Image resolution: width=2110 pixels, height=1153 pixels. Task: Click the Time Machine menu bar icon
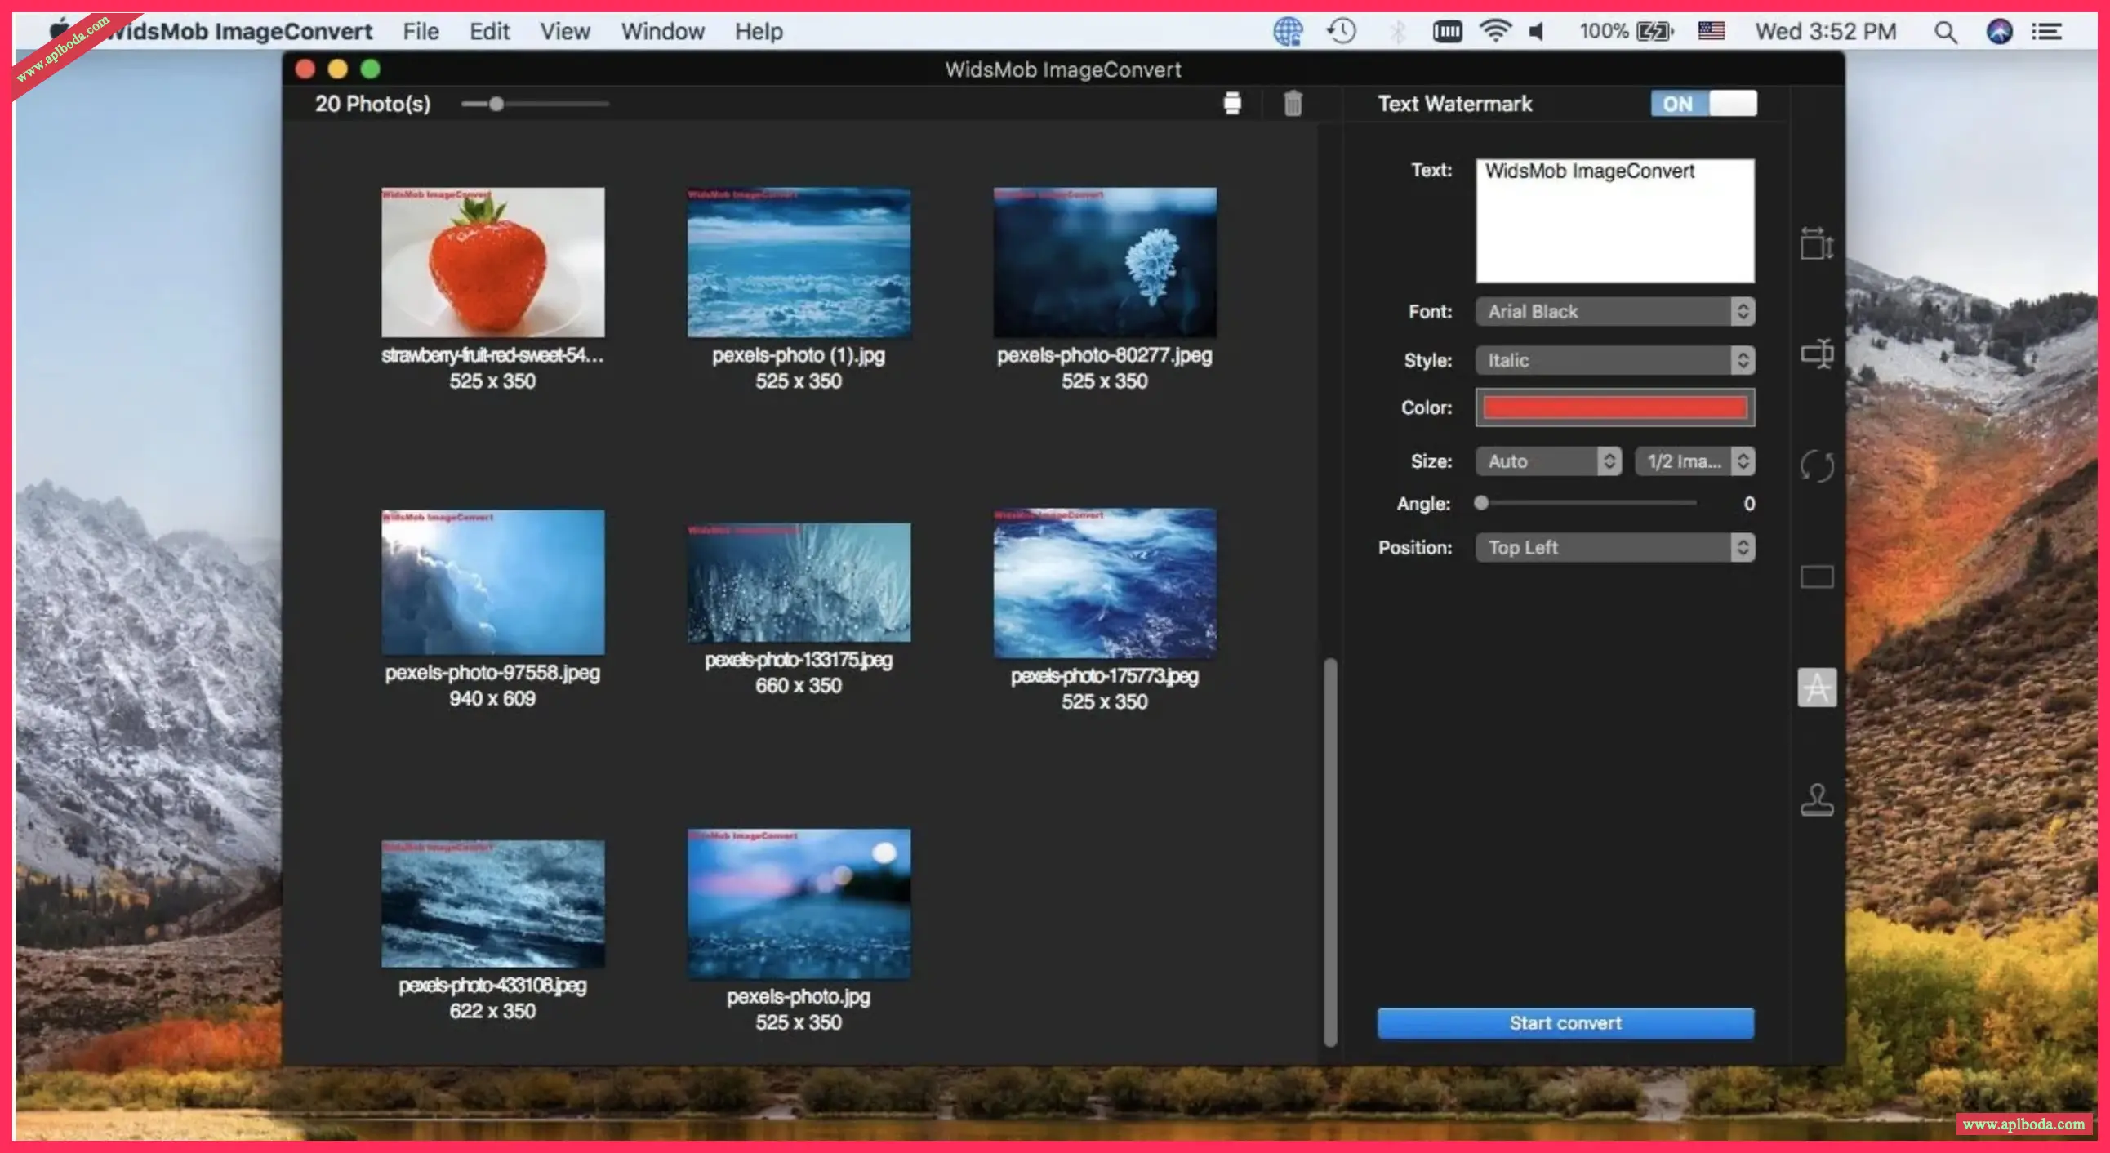[1341, 31]
